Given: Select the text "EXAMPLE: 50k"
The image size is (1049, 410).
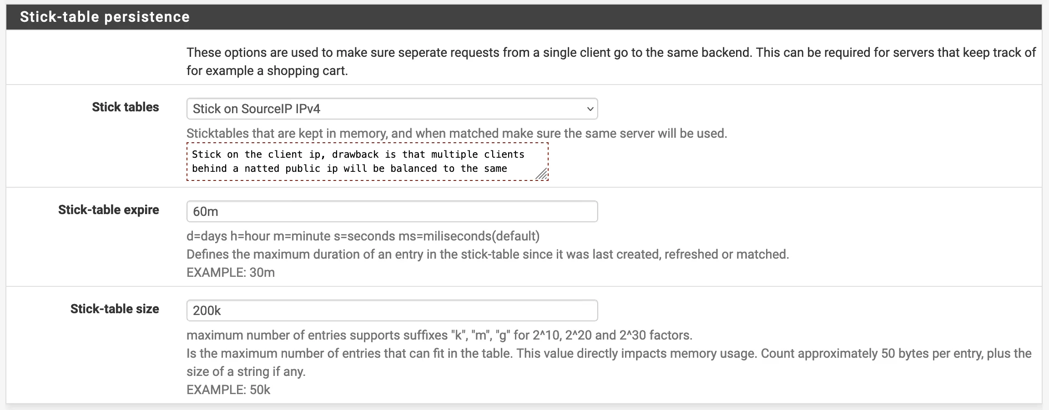Looking at the screenshot, I should pos(227,390).
